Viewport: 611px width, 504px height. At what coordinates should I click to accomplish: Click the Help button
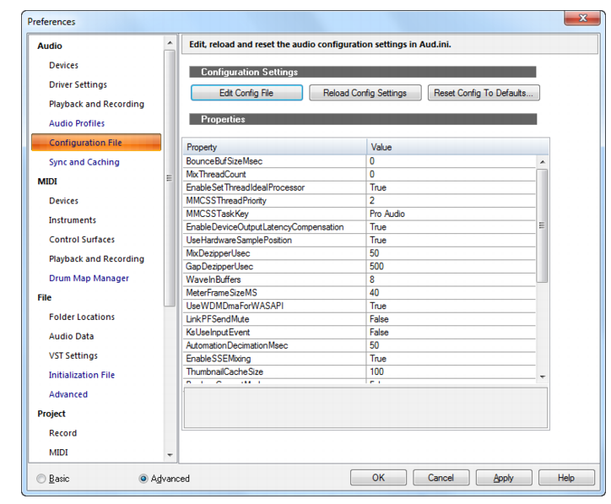(566, 478)
